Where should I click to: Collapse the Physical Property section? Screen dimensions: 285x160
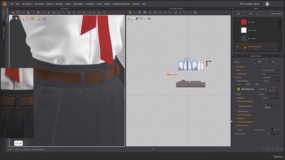[x=234, y=125]
